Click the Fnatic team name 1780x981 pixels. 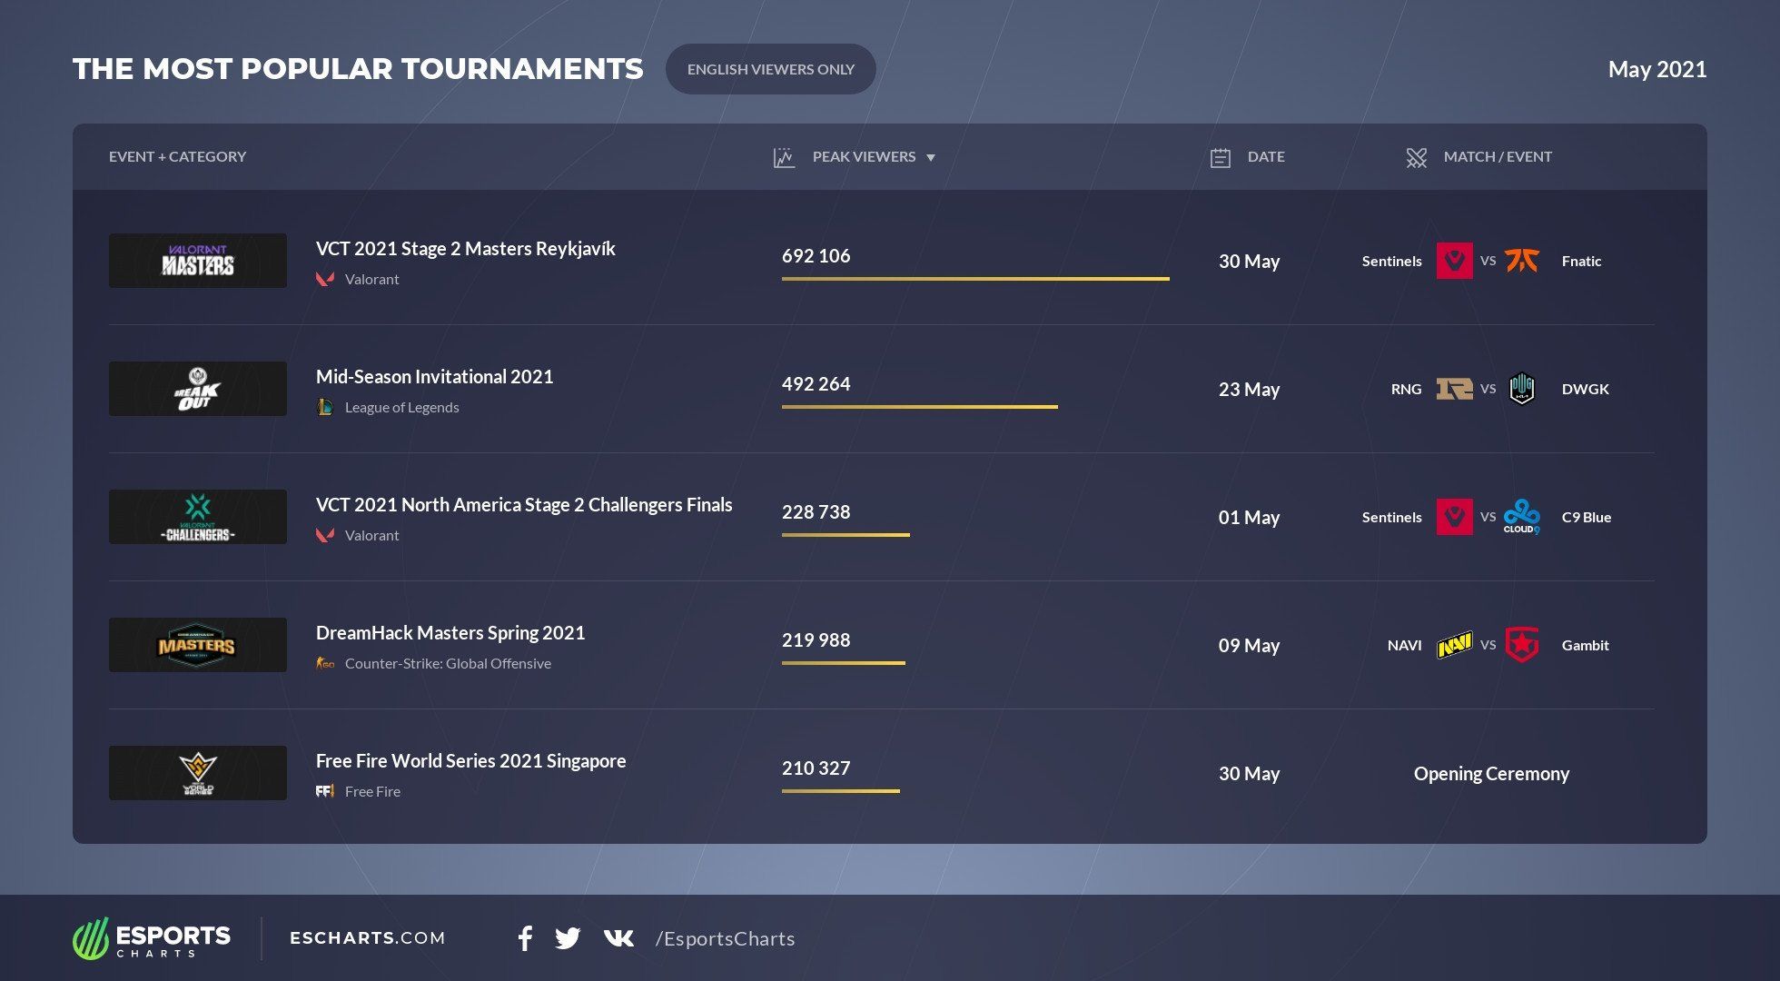coord(1581,261)
